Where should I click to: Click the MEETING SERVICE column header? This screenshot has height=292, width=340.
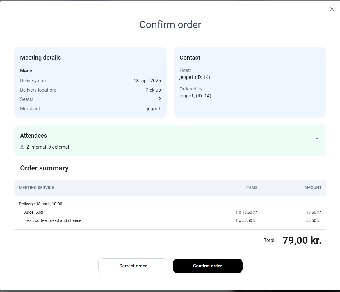36,188
